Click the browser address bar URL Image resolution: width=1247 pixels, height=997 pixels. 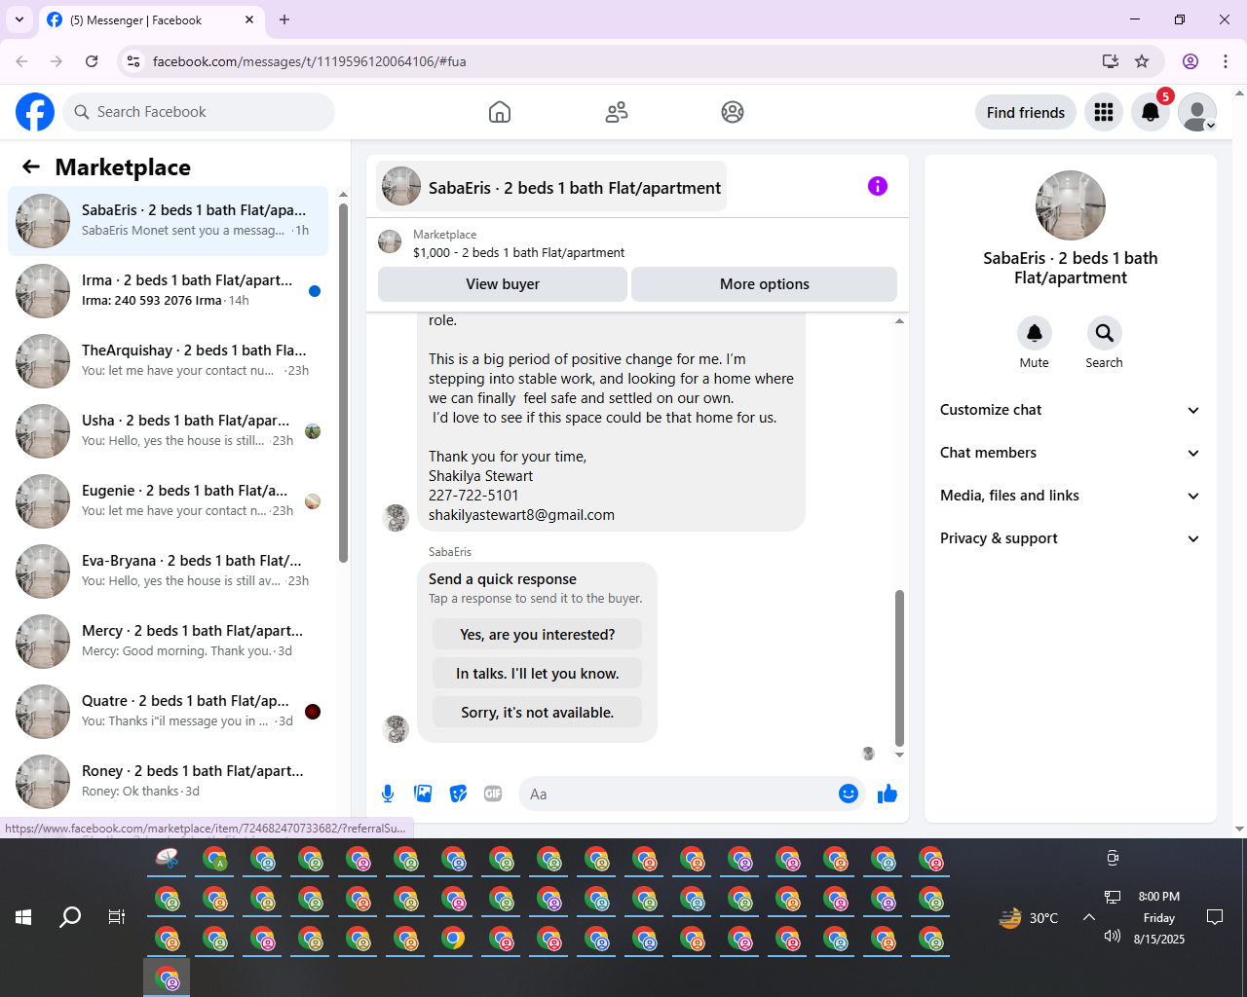(310, 61)
